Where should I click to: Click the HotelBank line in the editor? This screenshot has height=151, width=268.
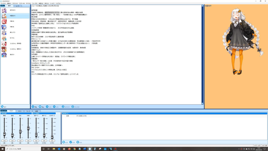point(40,63)
